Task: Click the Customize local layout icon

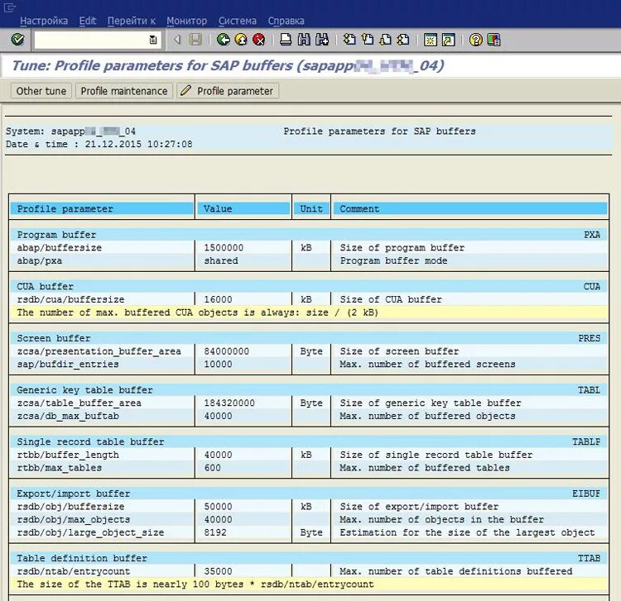Action: [x=493, y=40]
